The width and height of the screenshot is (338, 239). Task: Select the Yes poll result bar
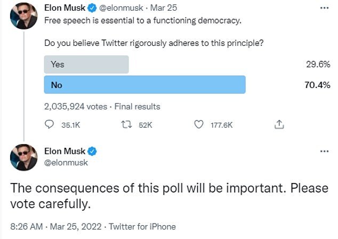tap(86, 65)
